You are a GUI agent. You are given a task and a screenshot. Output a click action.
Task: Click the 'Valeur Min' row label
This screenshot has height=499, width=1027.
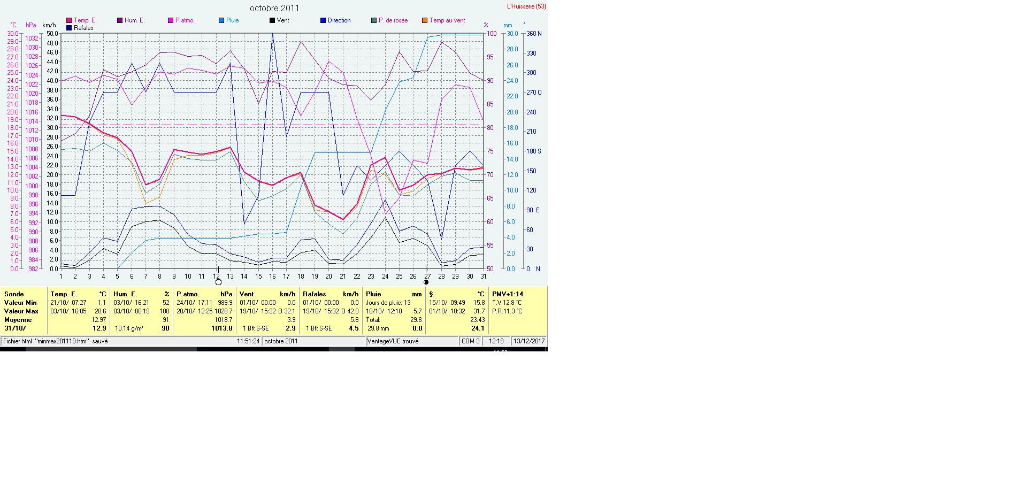tap(20, 303)
